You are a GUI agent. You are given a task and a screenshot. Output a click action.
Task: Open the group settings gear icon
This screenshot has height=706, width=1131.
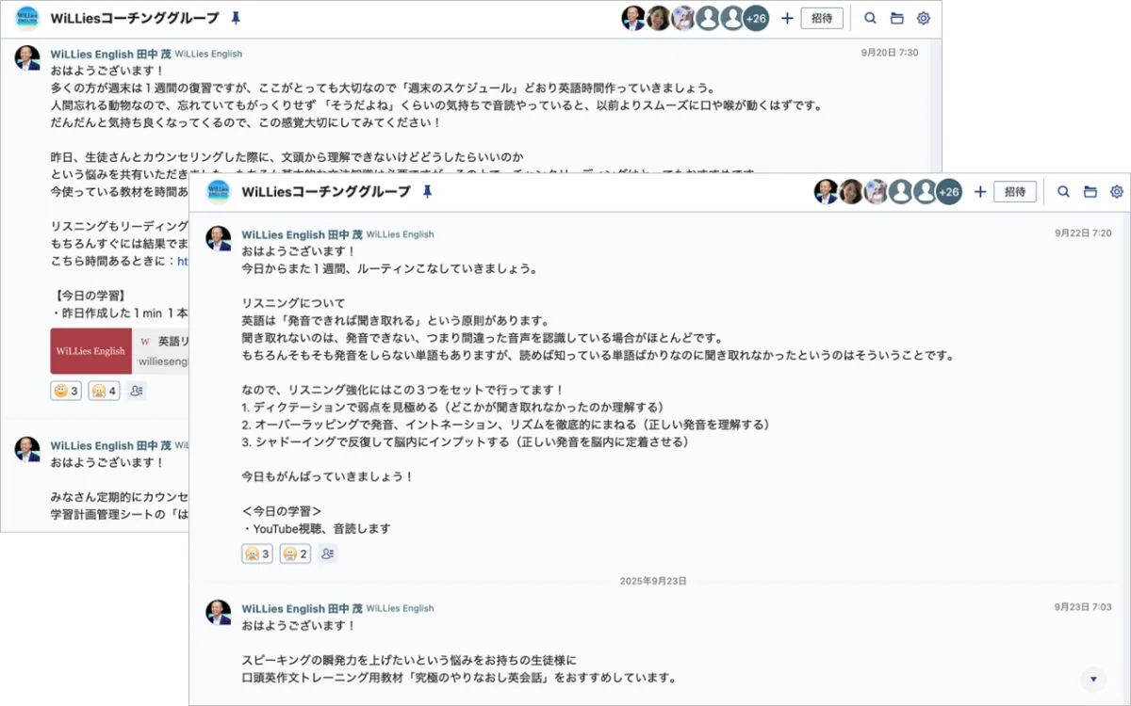point(1117,192)
